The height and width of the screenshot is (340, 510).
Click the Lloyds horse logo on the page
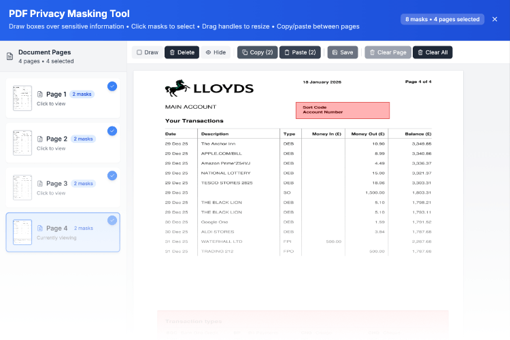(x=178, y=88)
